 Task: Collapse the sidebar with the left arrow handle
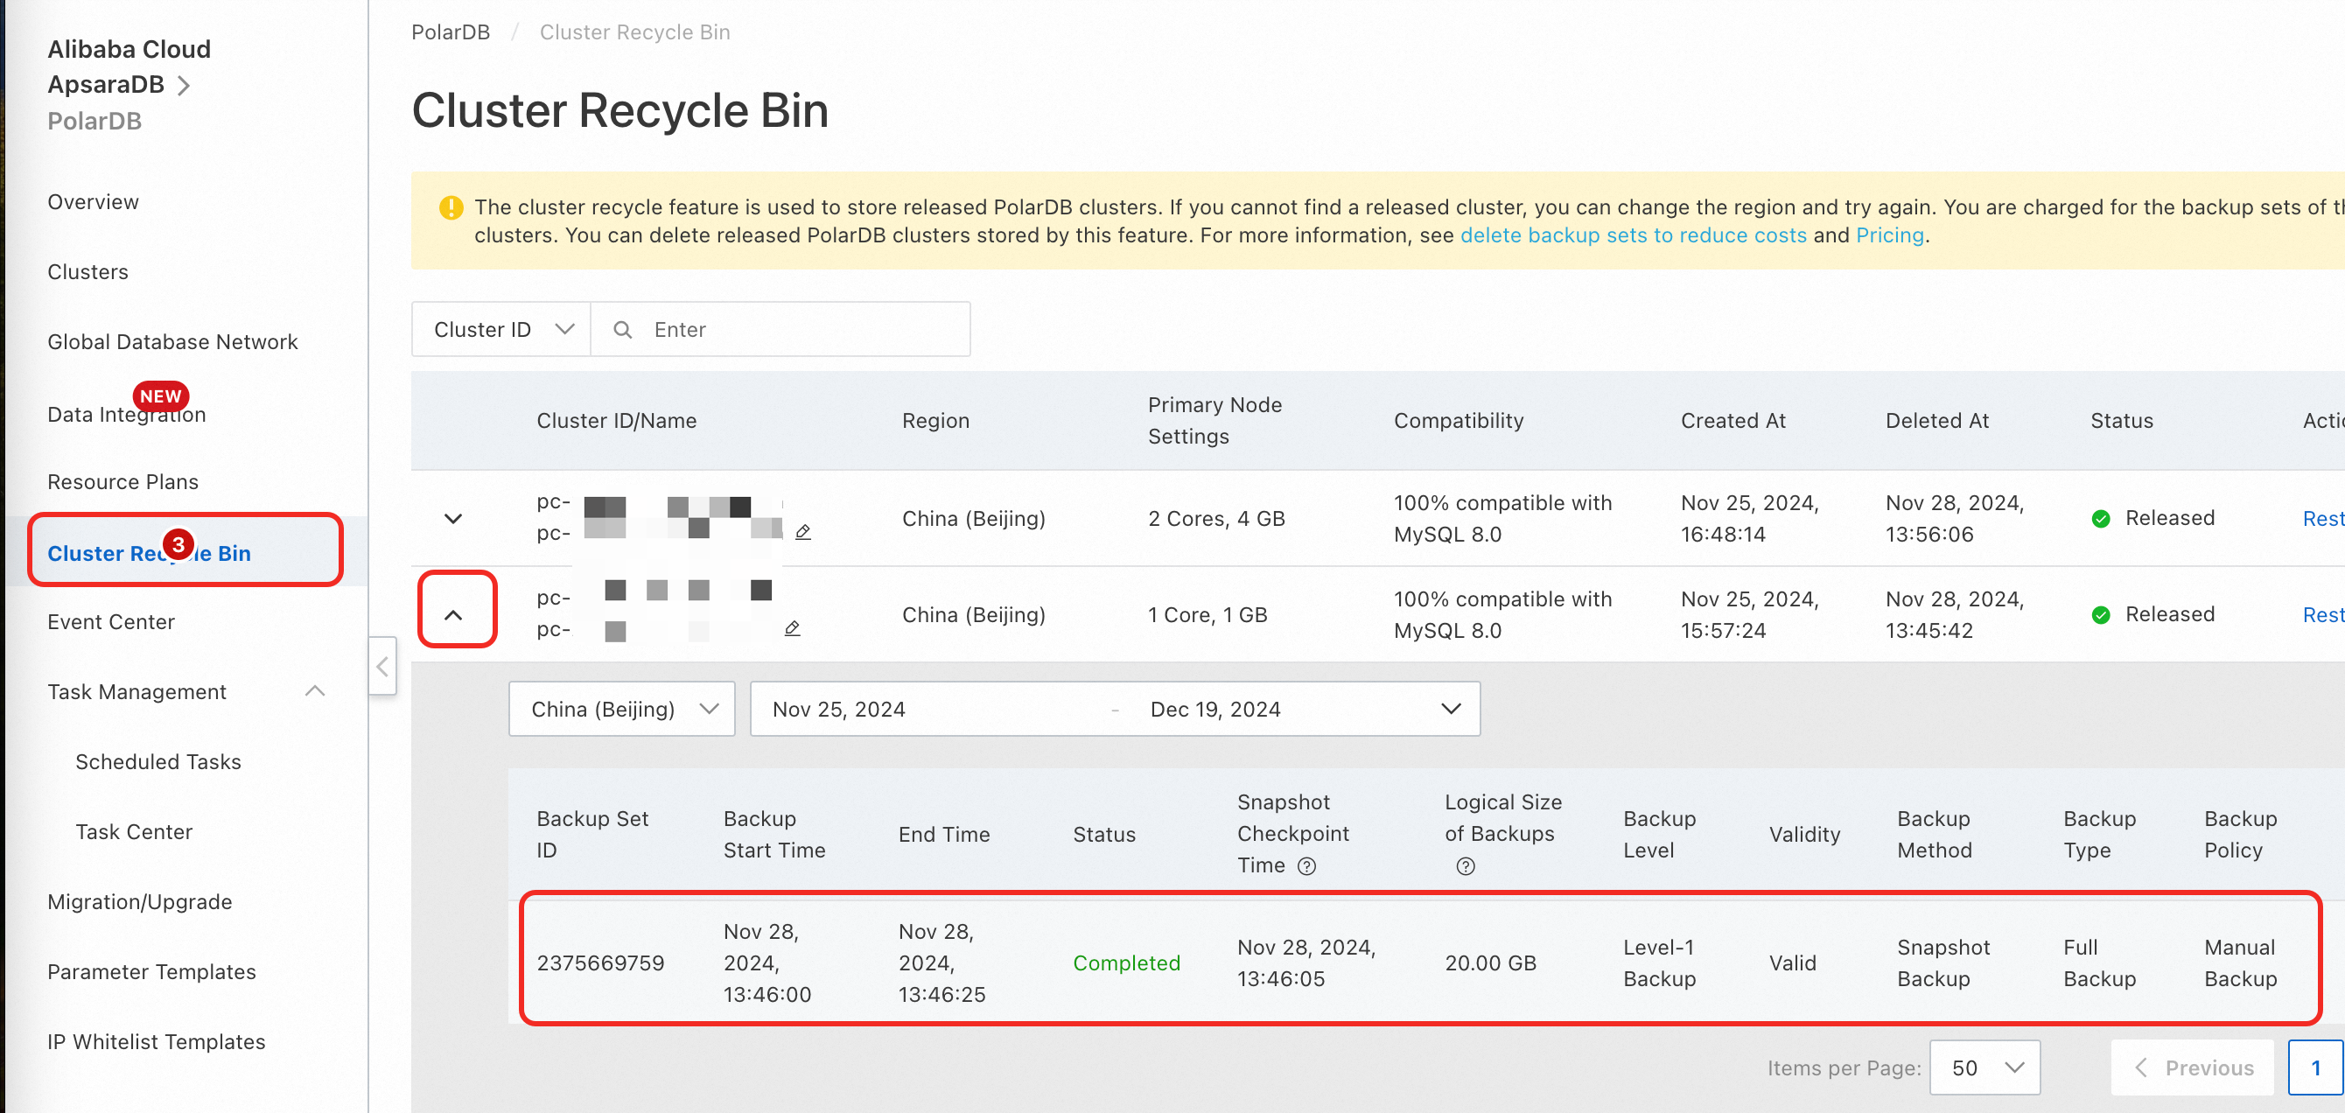(382, 666)
